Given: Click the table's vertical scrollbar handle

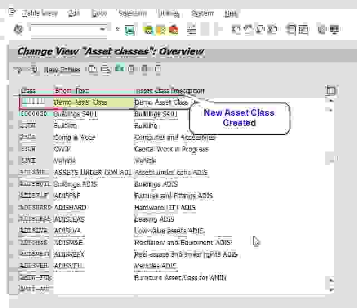Looking at the screenshot, I should point(331,160).
